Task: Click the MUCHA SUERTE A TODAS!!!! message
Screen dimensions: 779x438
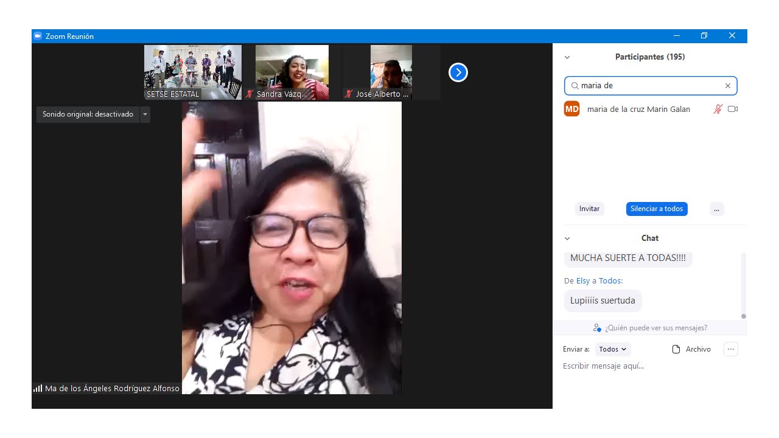Action: point(628,258)
